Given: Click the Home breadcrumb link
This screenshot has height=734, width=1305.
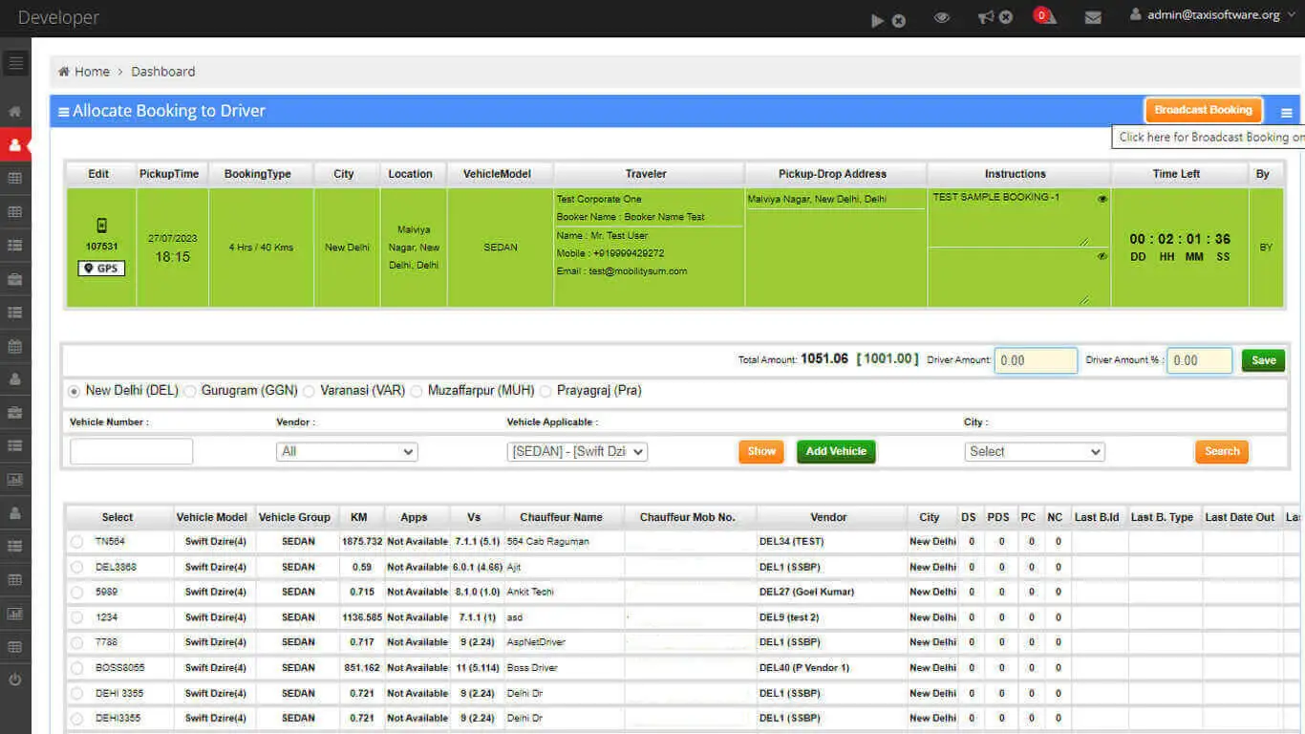Looking at the screenshot, I should [x=92, y=72].
